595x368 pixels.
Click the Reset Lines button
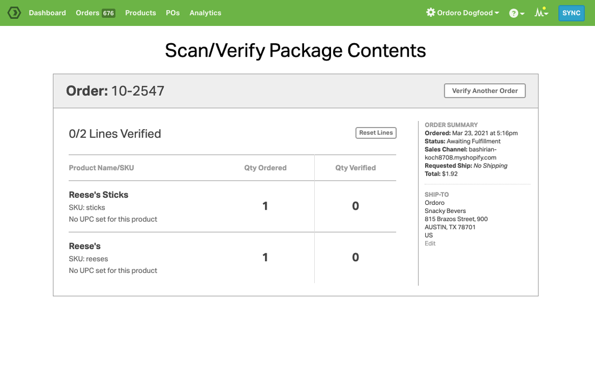(376, 133)
